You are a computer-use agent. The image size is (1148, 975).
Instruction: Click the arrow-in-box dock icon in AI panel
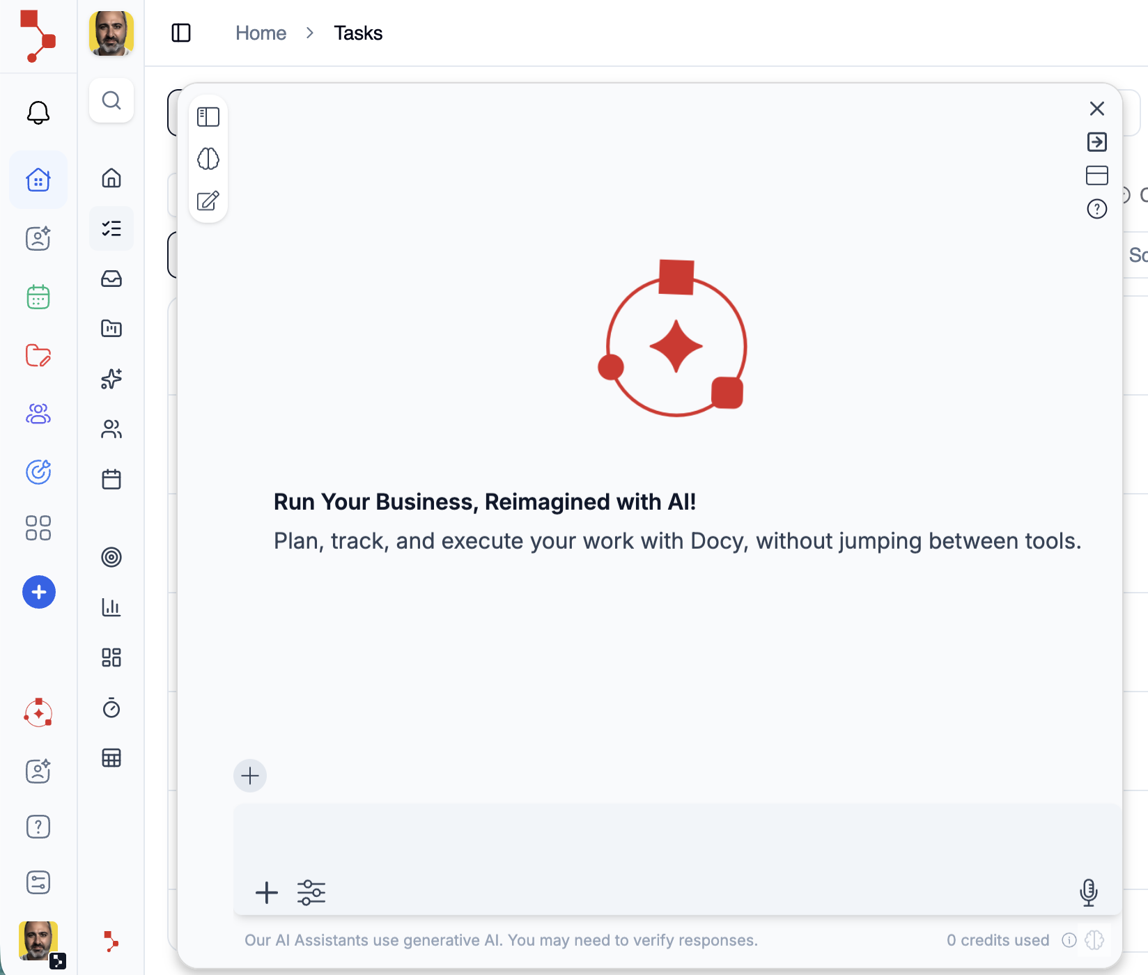1097,142
